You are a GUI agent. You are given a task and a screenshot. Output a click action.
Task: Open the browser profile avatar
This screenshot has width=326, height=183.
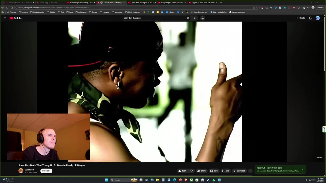click(x=313, y=8)
